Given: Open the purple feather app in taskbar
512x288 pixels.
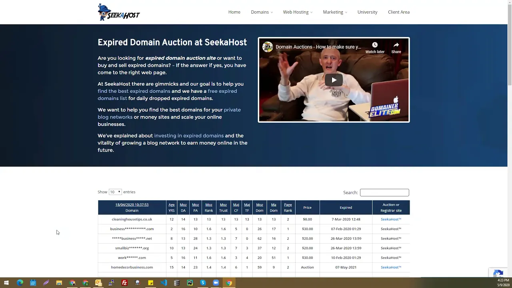Looking at the screenshot, I should click(x=46, y=283).
